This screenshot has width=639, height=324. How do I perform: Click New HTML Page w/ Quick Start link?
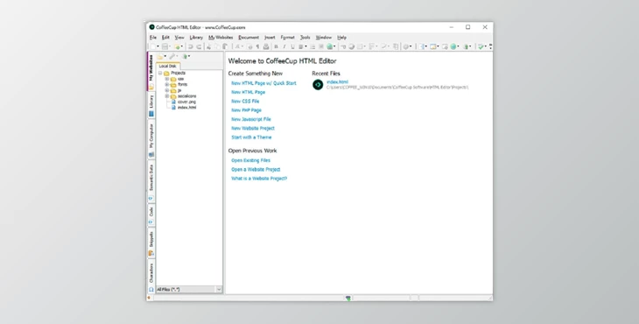(x=263, y=83)
